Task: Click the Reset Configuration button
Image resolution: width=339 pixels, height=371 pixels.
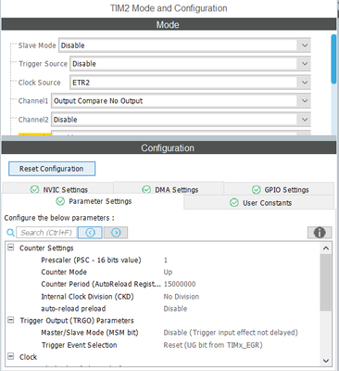Action: click(x=52, y=169)
